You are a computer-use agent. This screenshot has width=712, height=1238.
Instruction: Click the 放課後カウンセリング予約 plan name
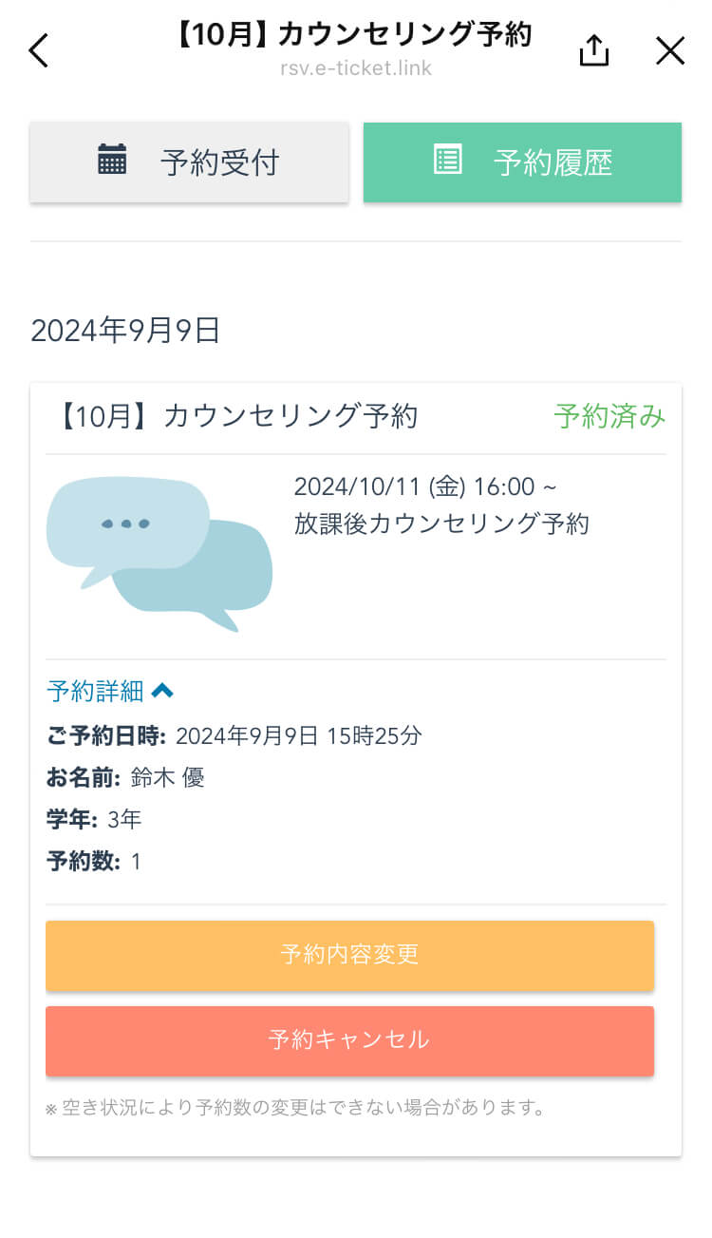[441, 524]
